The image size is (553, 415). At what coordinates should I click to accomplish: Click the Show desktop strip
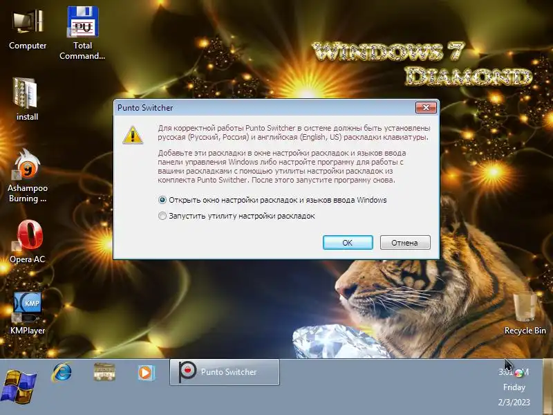(548, 387)
